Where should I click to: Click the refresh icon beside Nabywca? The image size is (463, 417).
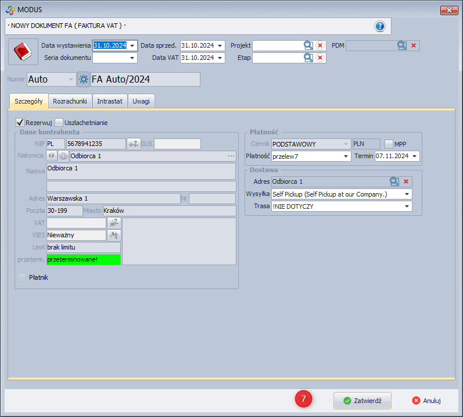(63, 156)
